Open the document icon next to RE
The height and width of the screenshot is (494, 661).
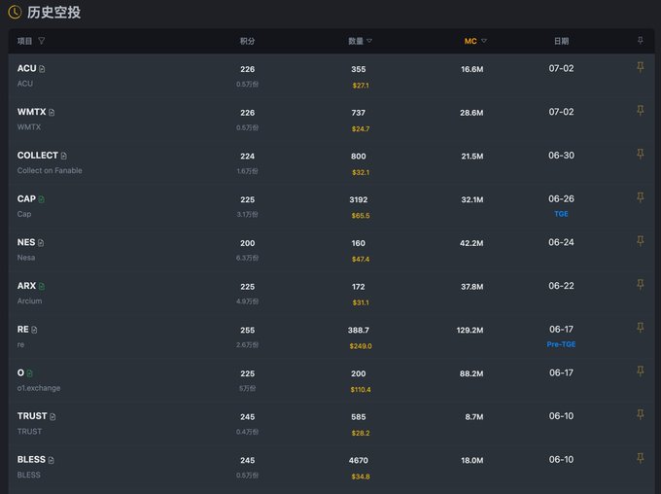(34, 330)
